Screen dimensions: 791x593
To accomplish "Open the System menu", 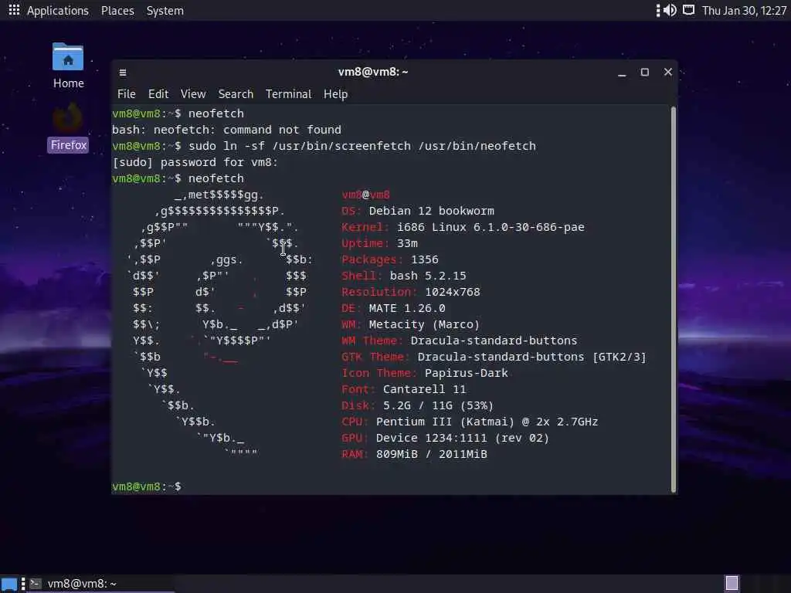I will pyautogui.click(x=165, y=11).
